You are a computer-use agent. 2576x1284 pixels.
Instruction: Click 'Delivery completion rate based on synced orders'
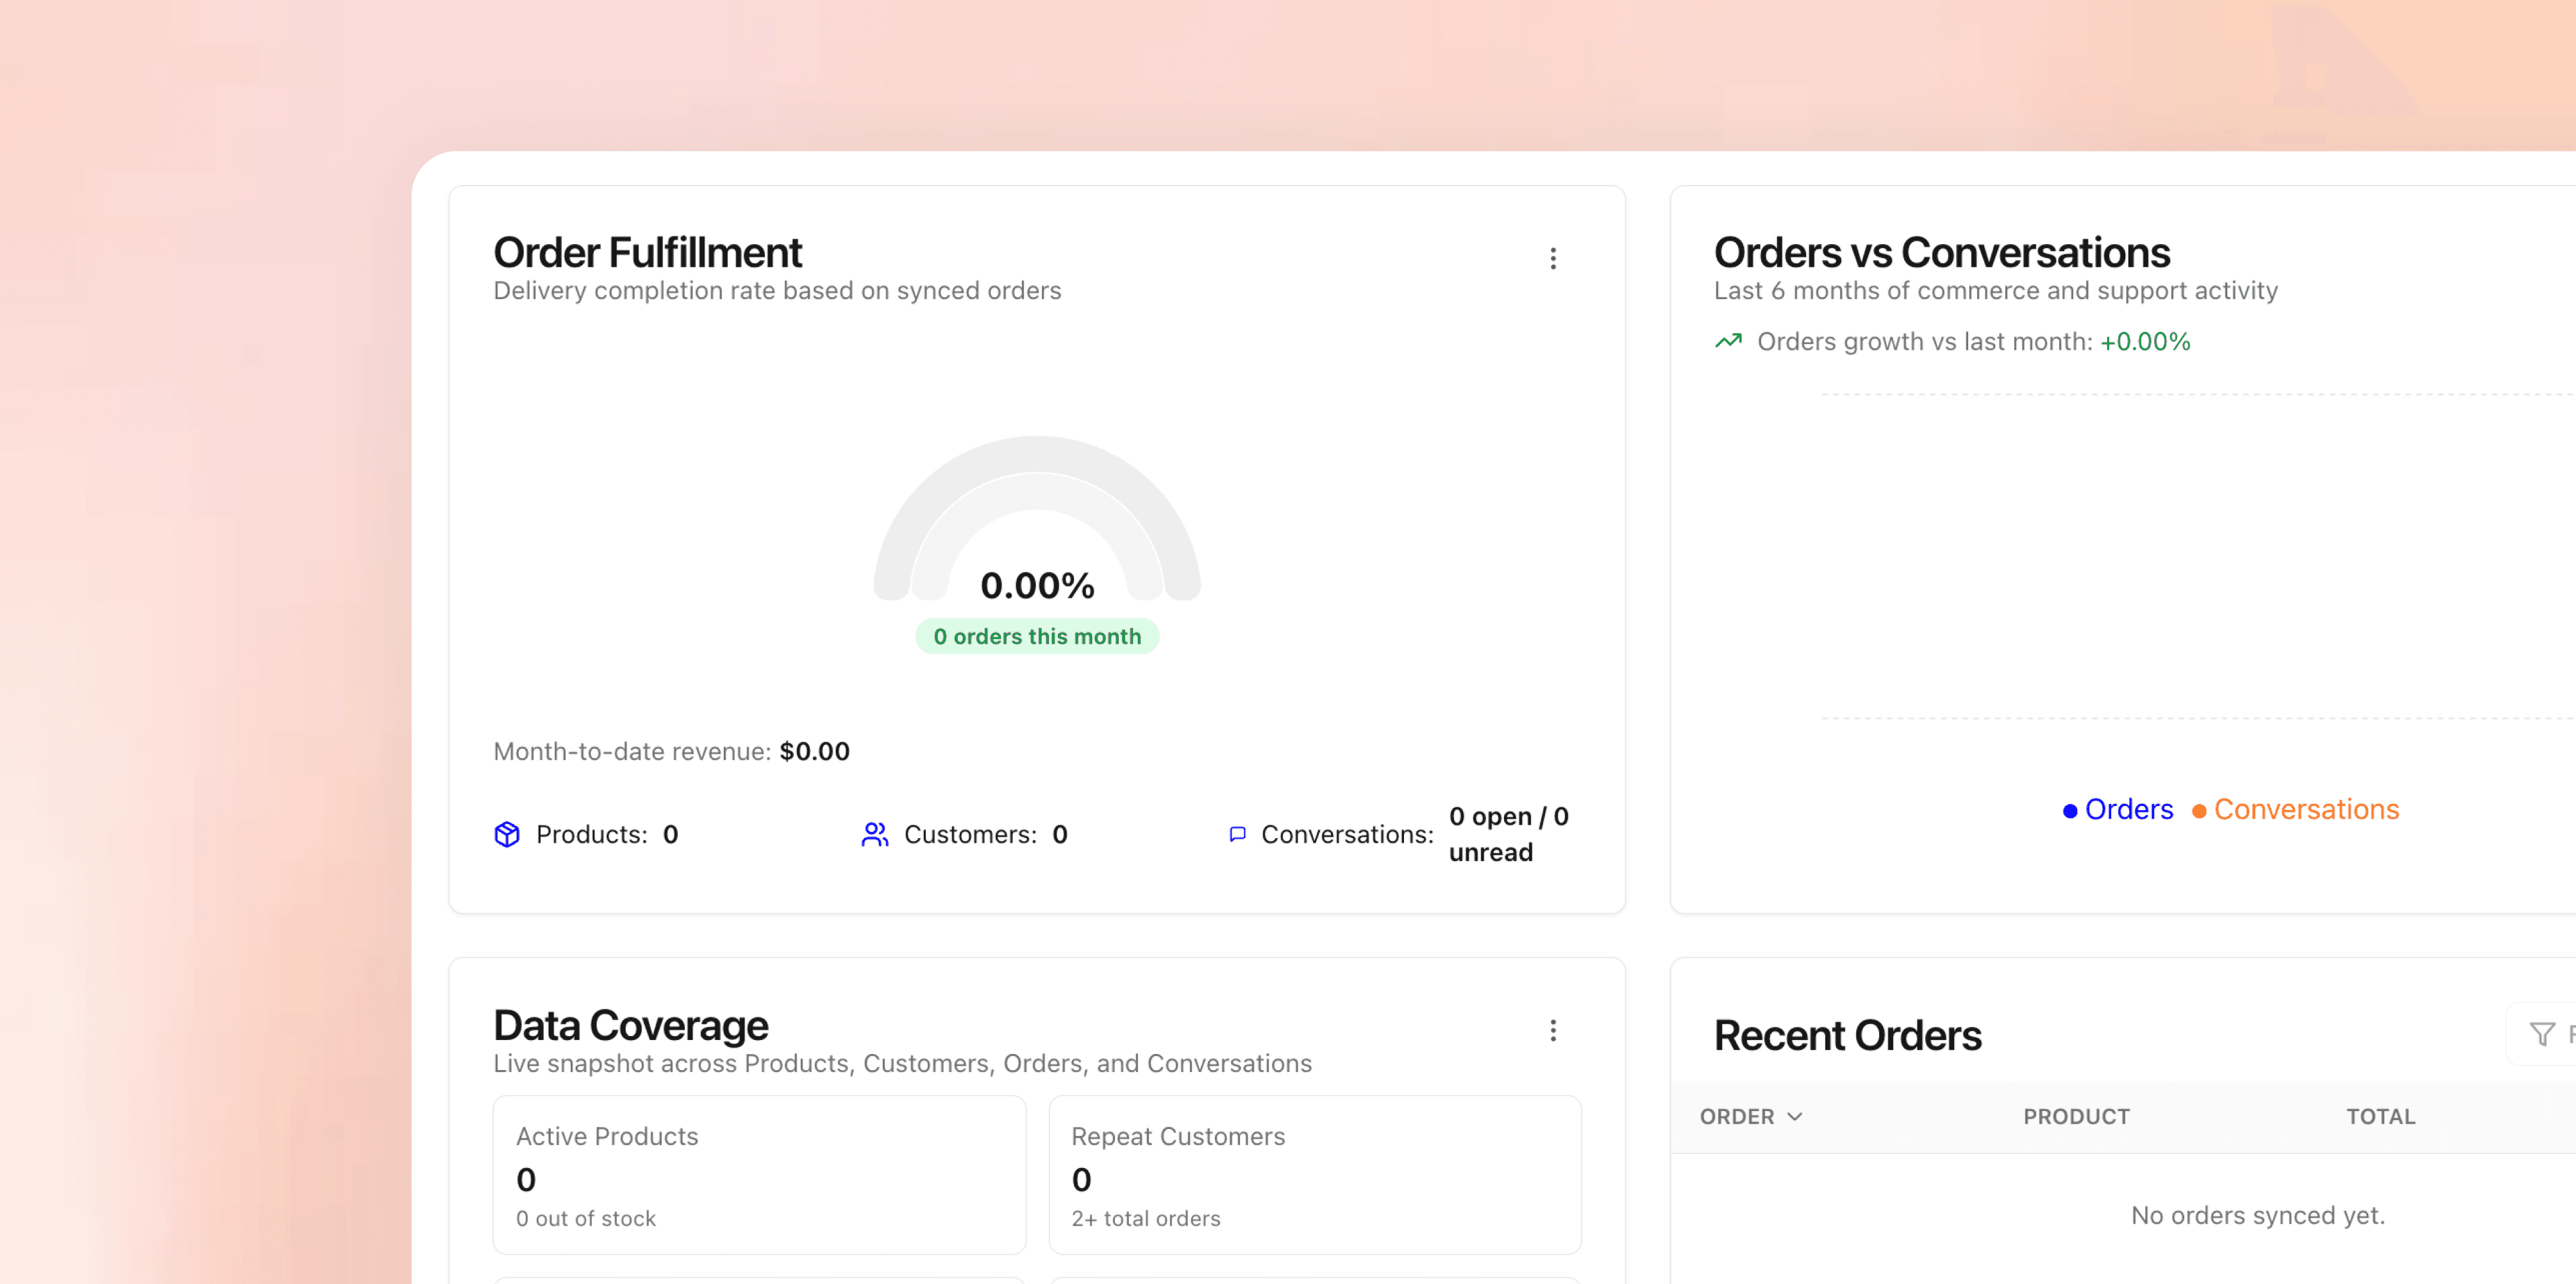tap(777, 291)
